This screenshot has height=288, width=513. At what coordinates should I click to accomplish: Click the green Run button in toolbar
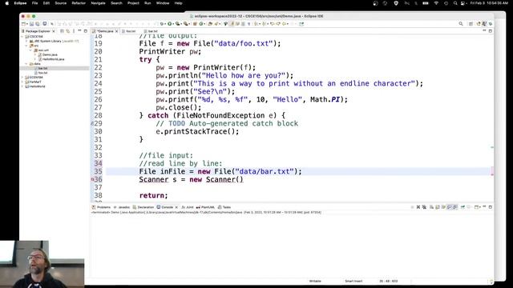click(x=170, y=24)
